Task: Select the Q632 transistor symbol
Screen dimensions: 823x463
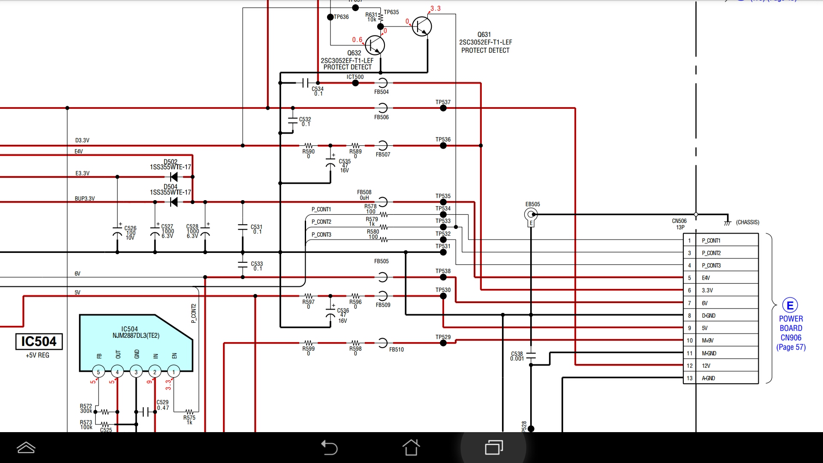Action: pyautogui.click(x=375, y=45)
